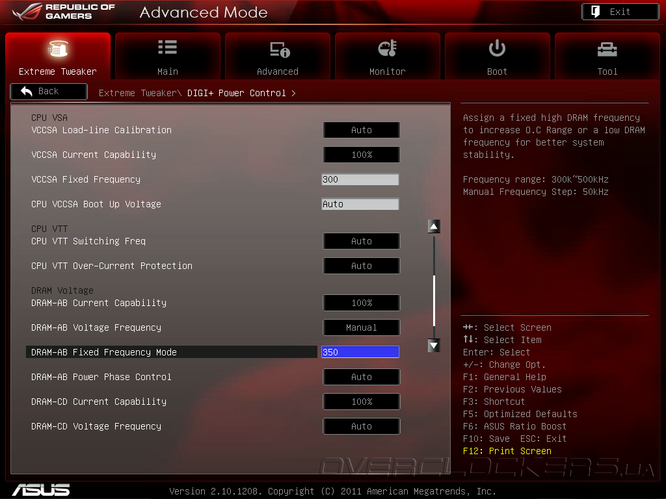666x499 pixels.
Task: Click the Boot power icon
Action: (x=497, y=48)
